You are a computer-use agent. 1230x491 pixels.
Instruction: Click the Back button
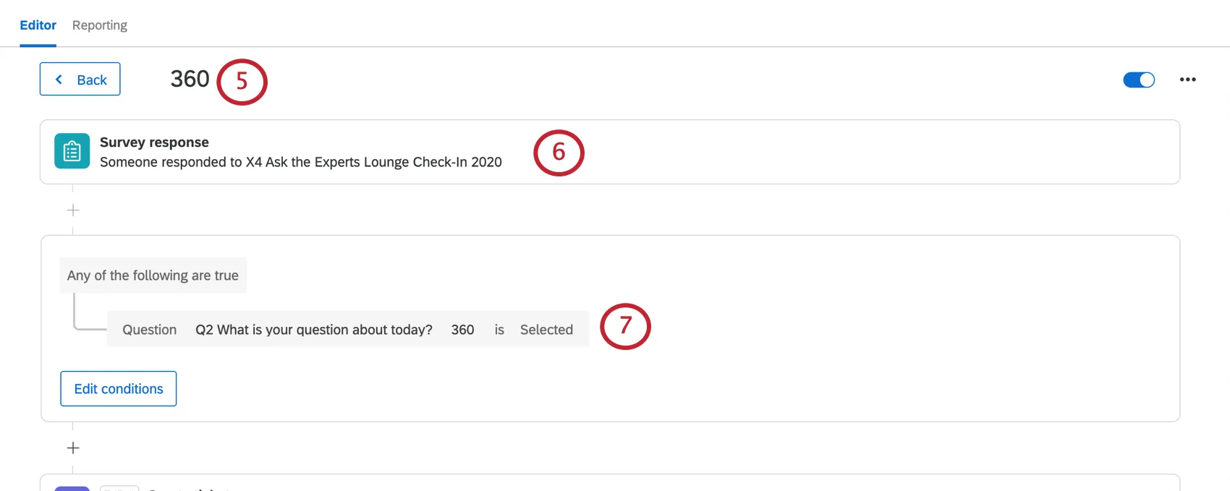tap(80, 79)
